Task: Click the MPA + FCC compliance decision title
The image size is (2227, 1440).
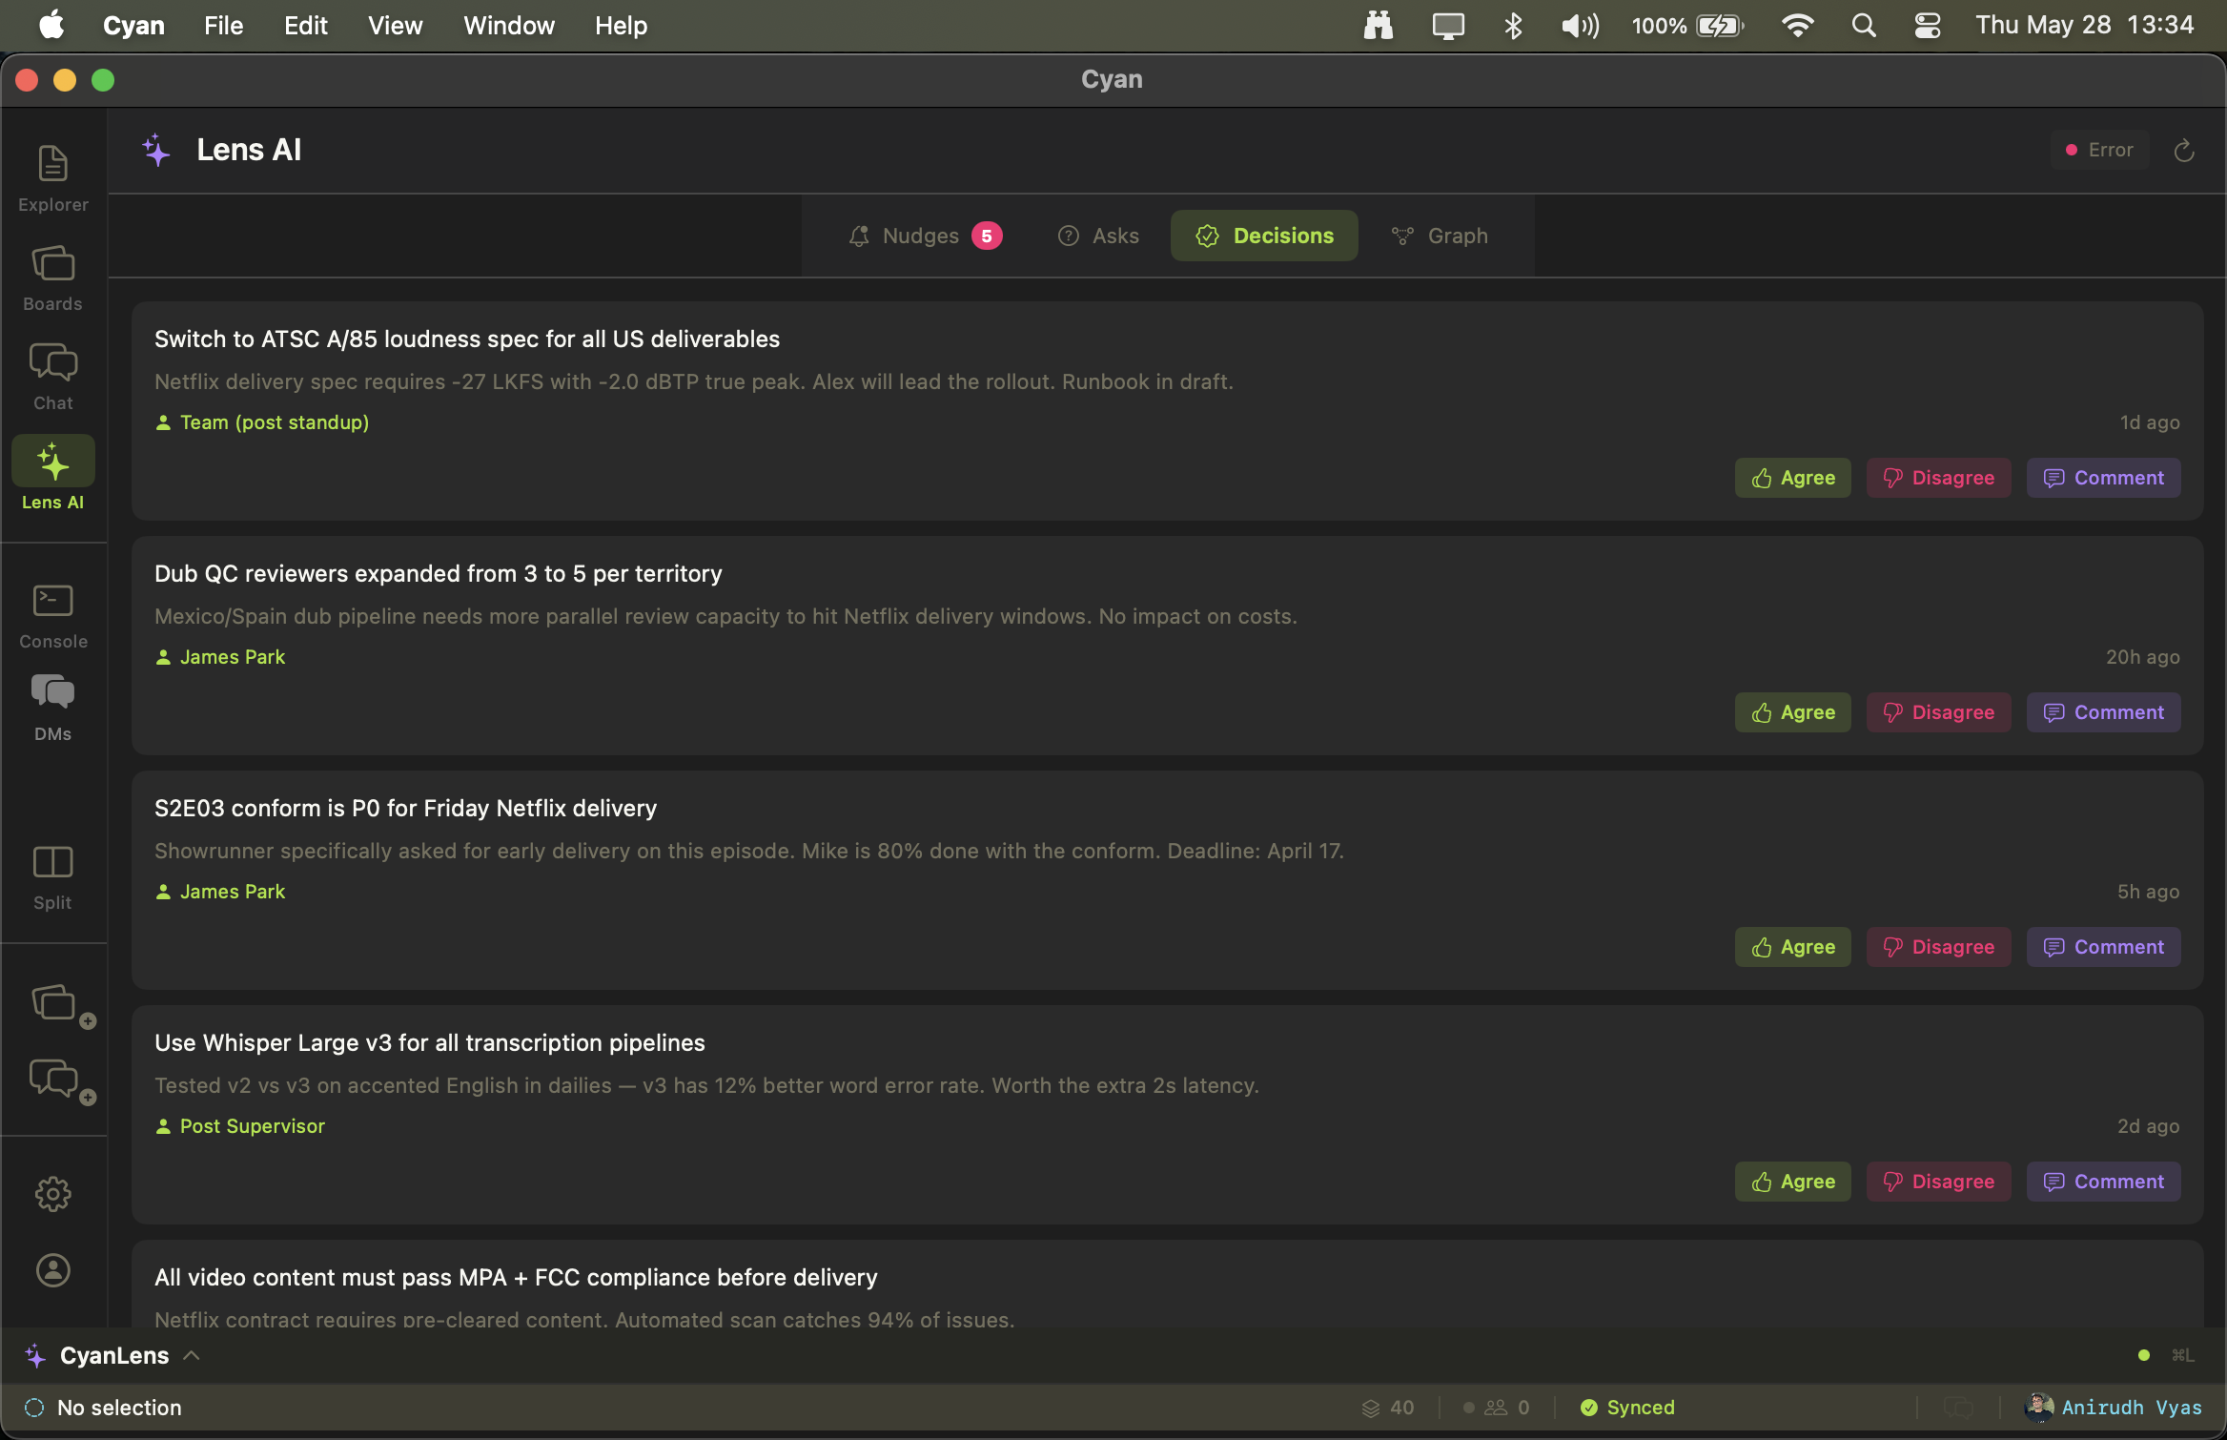Action: [516, 1278]
